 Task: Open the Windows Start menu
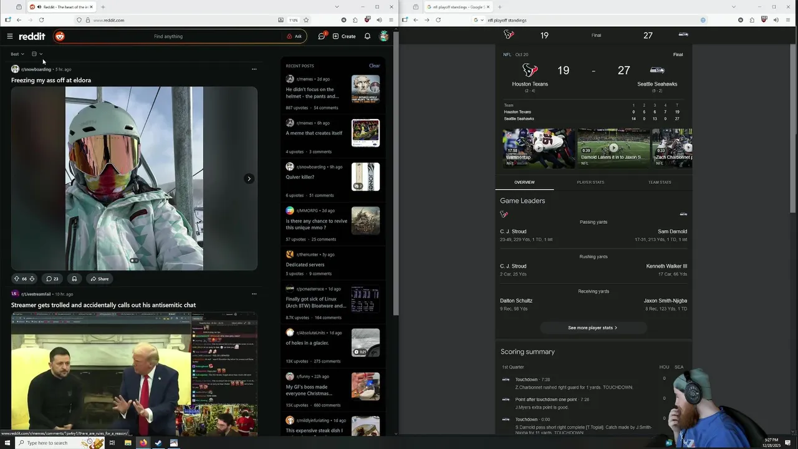tap(7, 443)
